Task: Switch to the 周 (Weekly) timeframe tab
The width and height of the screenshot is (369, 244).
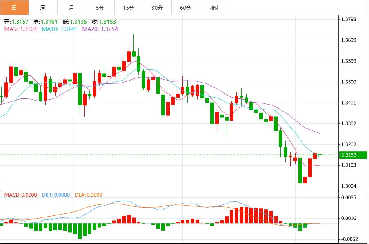Action: tap(43, 8)
